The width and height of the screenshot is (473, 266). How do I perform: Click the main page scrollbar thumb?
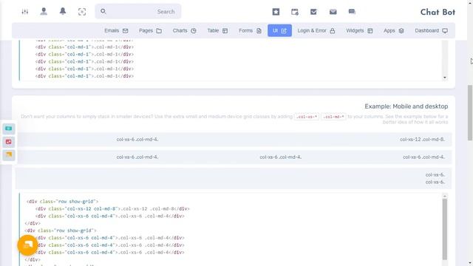[470, 112]
